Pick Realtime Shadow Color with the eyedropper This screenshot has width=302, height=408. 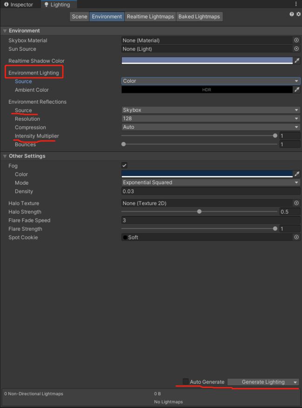pyautogui.click(x=297, y=60)
